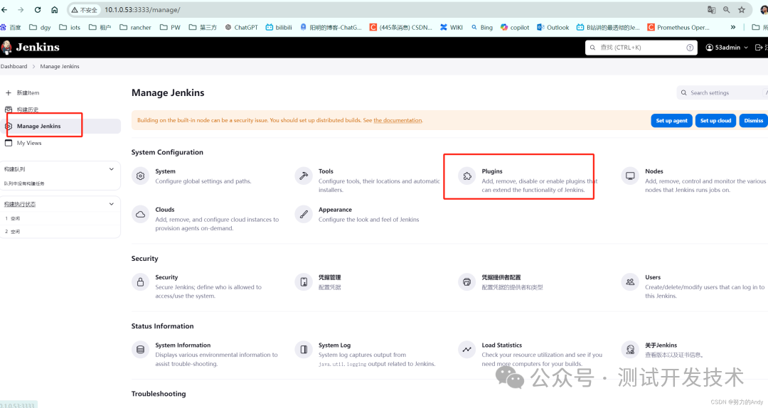Screen dimensions: 768x408
Task: Open the Outlook bookmark
Action: (x=553, y=28)
